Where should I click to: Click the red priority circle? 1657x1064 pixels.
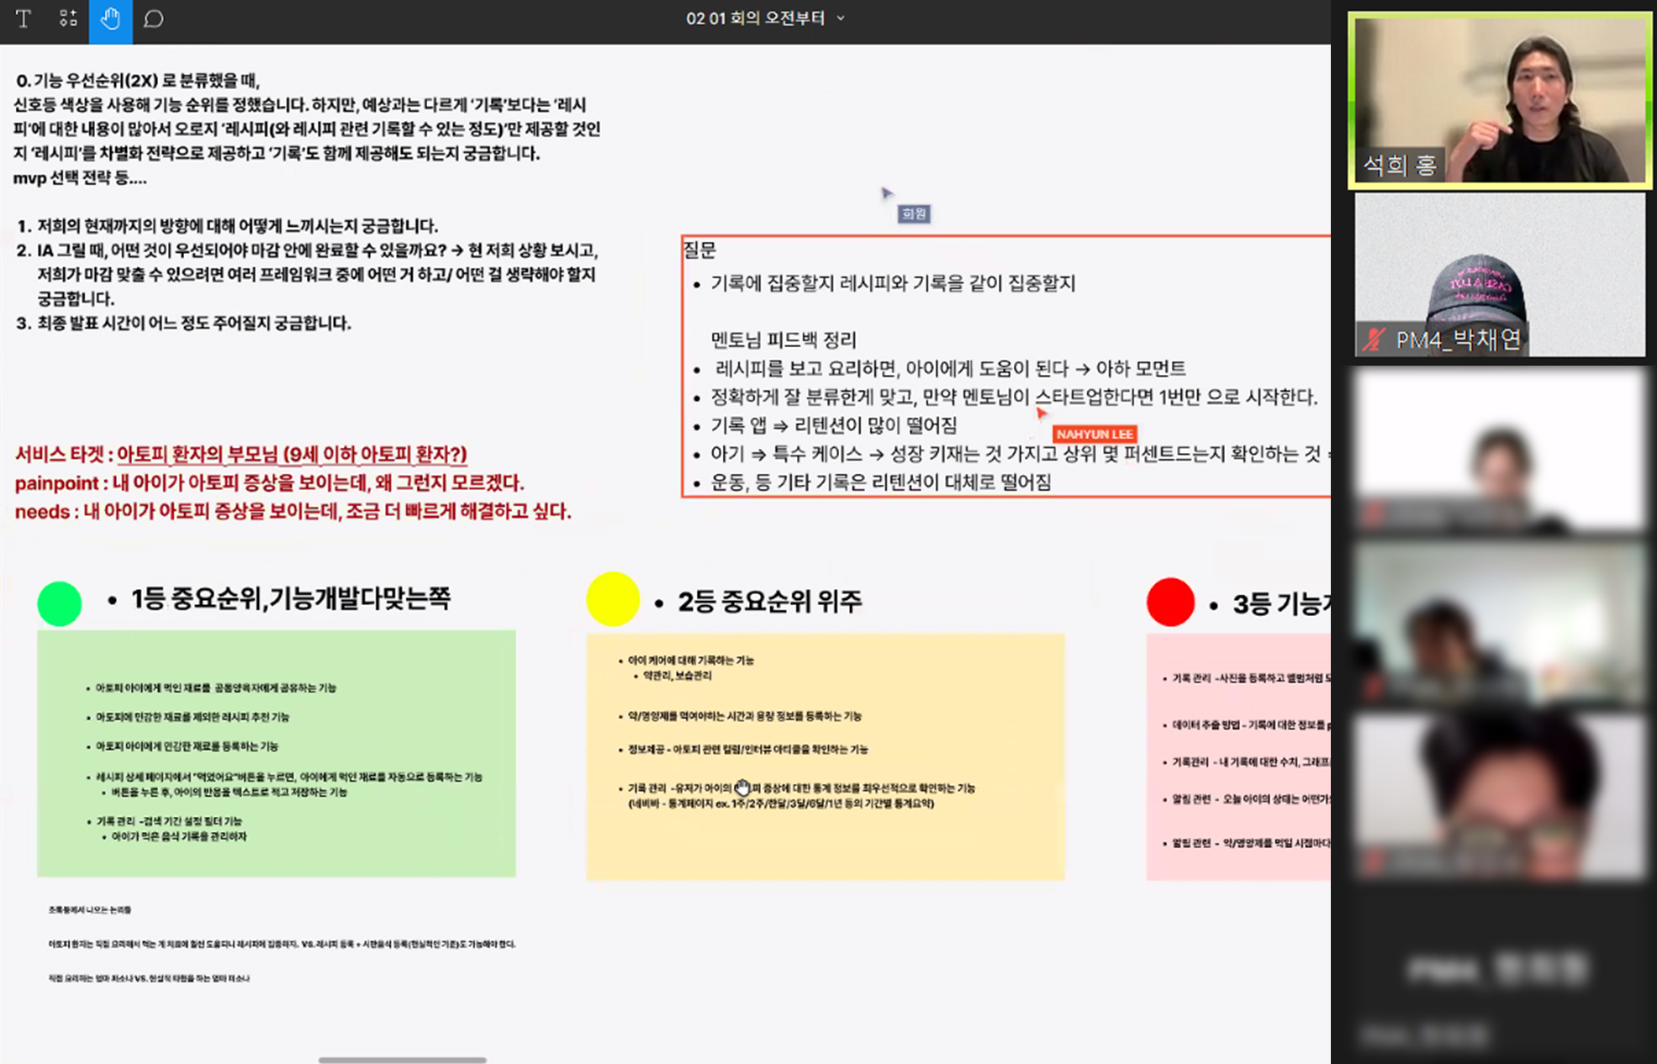1170,602
